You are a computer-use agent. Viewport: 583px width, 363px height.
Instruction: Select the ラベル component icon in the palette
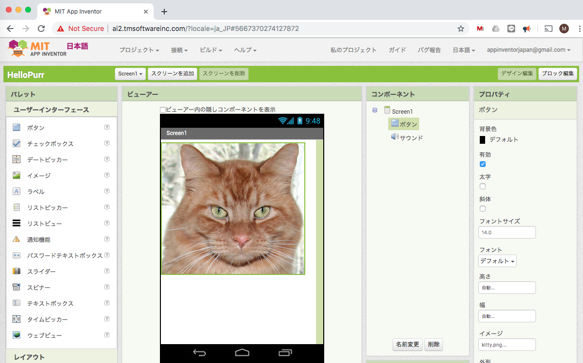[16, 191]
